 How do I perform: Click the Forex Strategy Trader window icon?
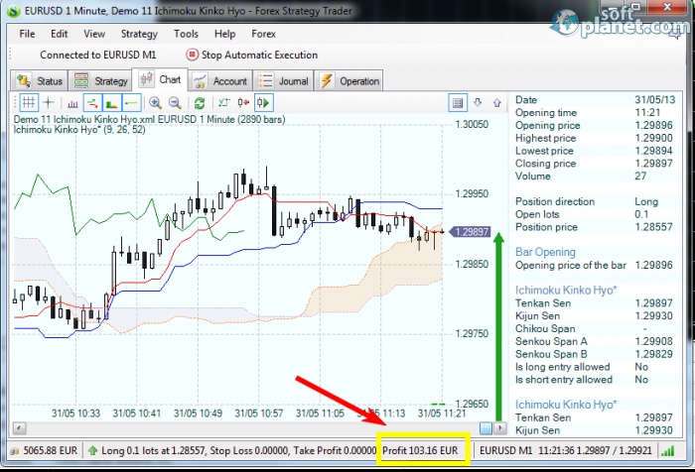pyautogui.click(x=14, y=11)
